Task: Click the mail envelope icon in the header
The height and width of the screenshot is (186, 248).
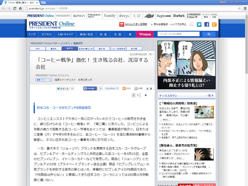Action: coord(192,24)
